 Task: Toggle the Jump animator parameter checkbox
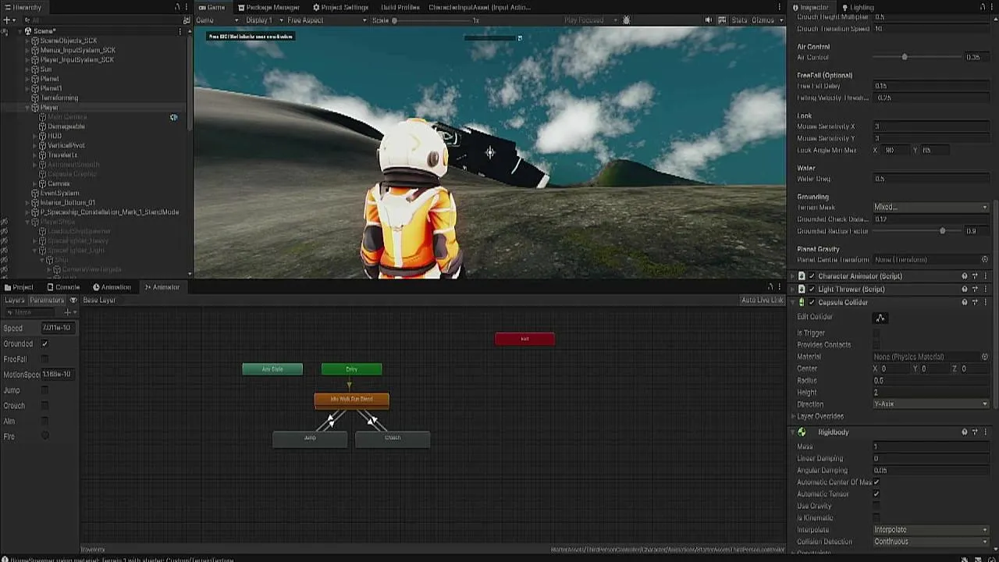point(44,390)
